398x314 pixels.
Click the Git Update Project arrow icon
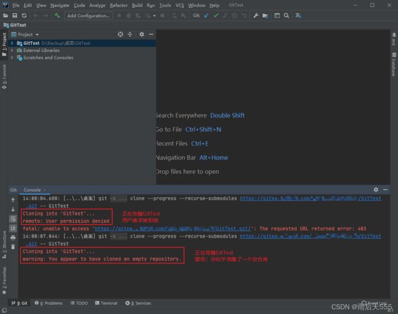coord(206,16)
